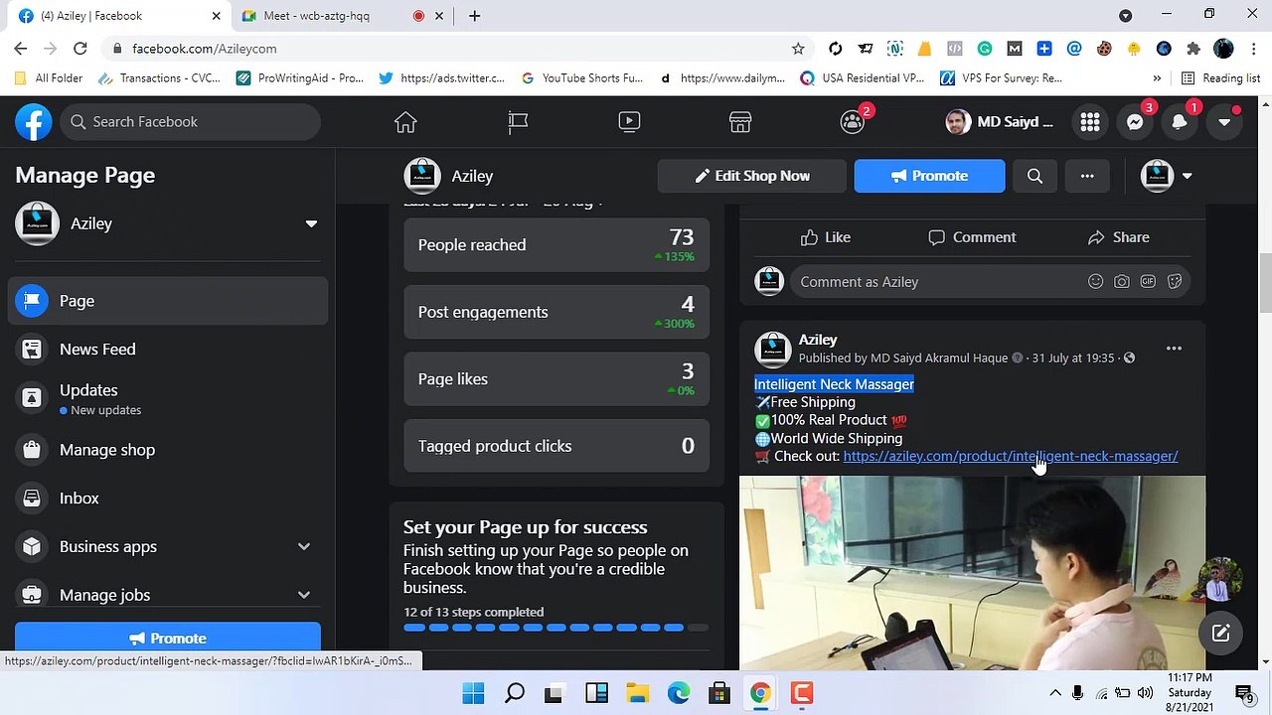Open a new browser tab
Image resolution: width=1272 pixels, height=715 pixels.
coord(475,16)
